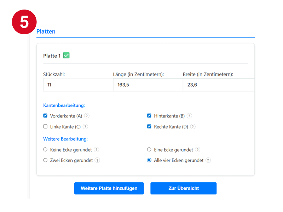Image resolution: width=283 pixels, height=212 pixels.
Task: Uncheck Hinterkante (B)
Action: coord(149,116)
